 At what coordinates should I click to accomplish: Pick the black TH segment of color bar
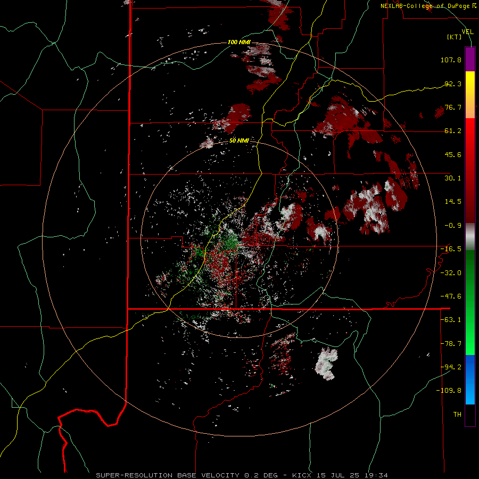470,415
